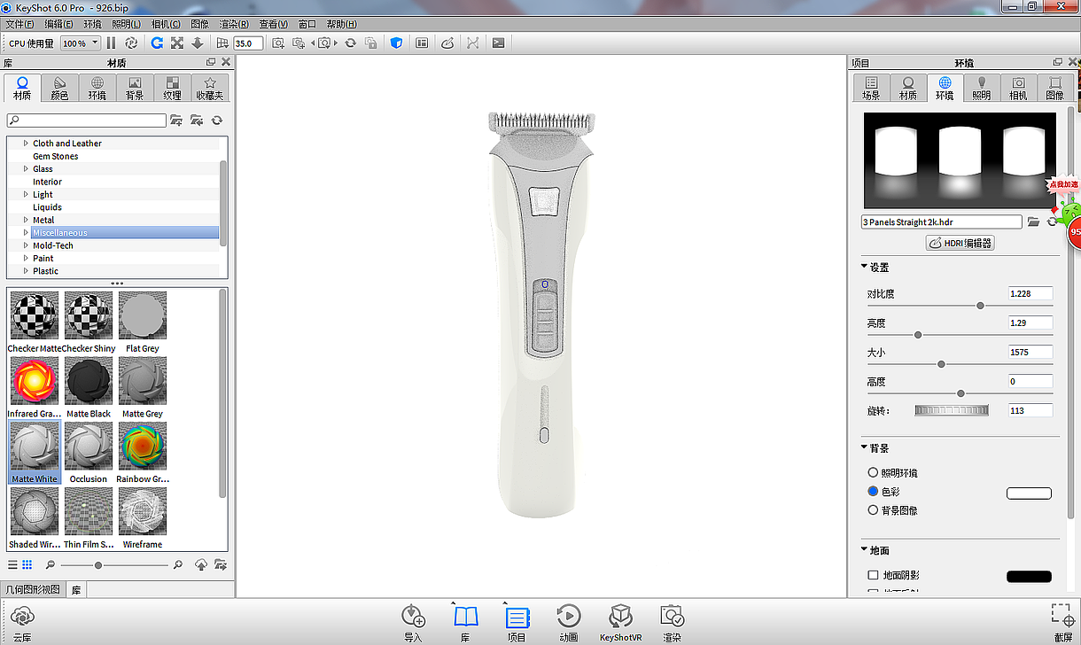Click the down-arrow import icon in toolbar
The height and width of the screenshot is (645, 1081).
tap(197, 43)
